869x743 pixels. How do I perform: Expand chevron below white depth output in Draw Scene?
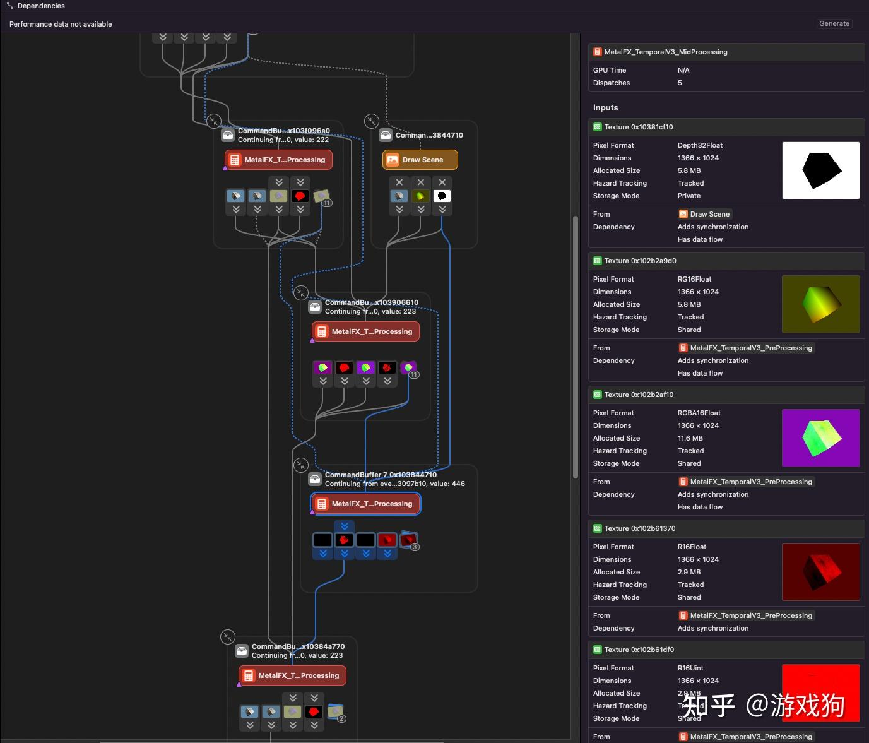[x=442, y=209]
